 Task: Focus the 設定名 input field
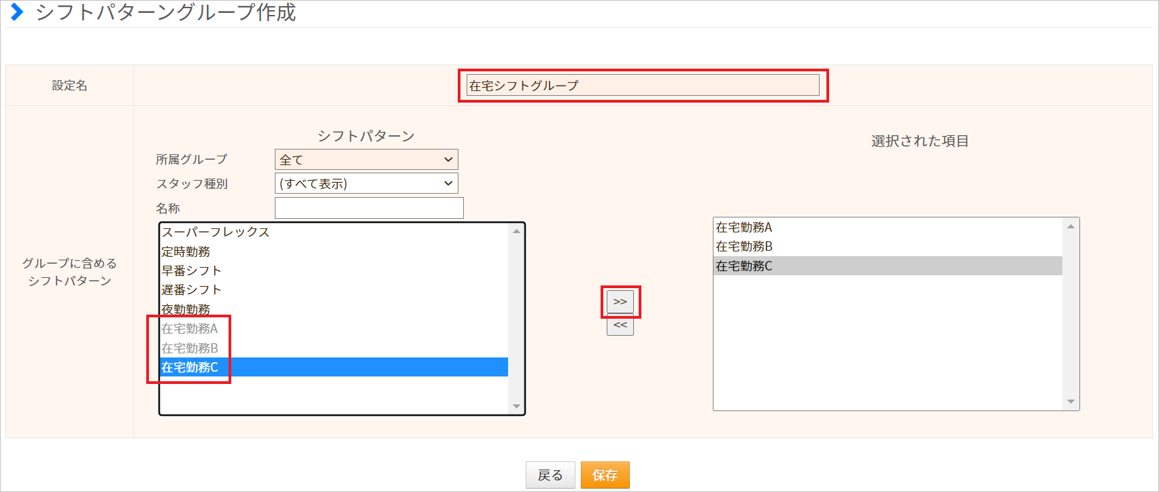(643, 86)
